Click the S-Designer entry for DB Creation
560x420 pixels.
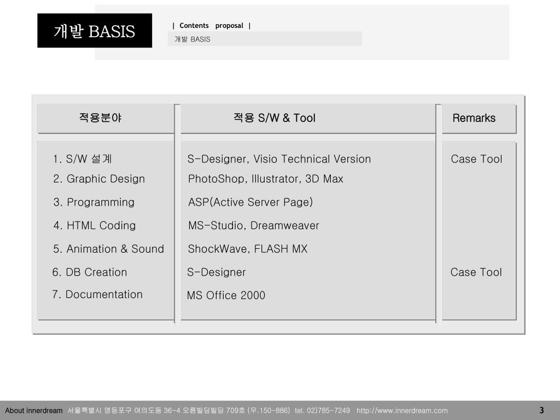[217, 272]
